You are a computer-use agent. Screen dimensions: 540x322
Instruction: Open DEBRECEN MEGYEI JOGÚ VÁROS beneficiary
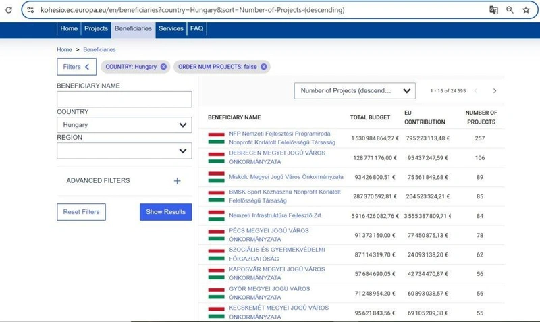click(x=277, y=157)
